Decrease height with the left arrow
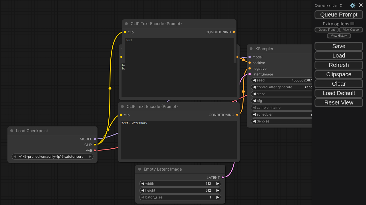 coord(143,190)
